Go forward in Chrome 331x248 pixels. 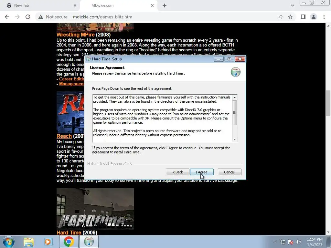[17, 17]
